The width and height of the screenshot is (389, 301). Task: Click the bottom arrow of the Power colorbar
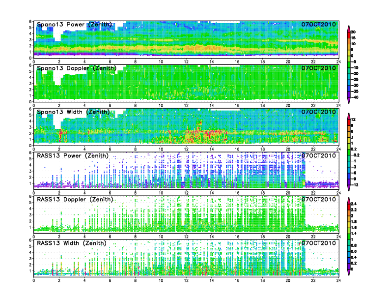348,101
